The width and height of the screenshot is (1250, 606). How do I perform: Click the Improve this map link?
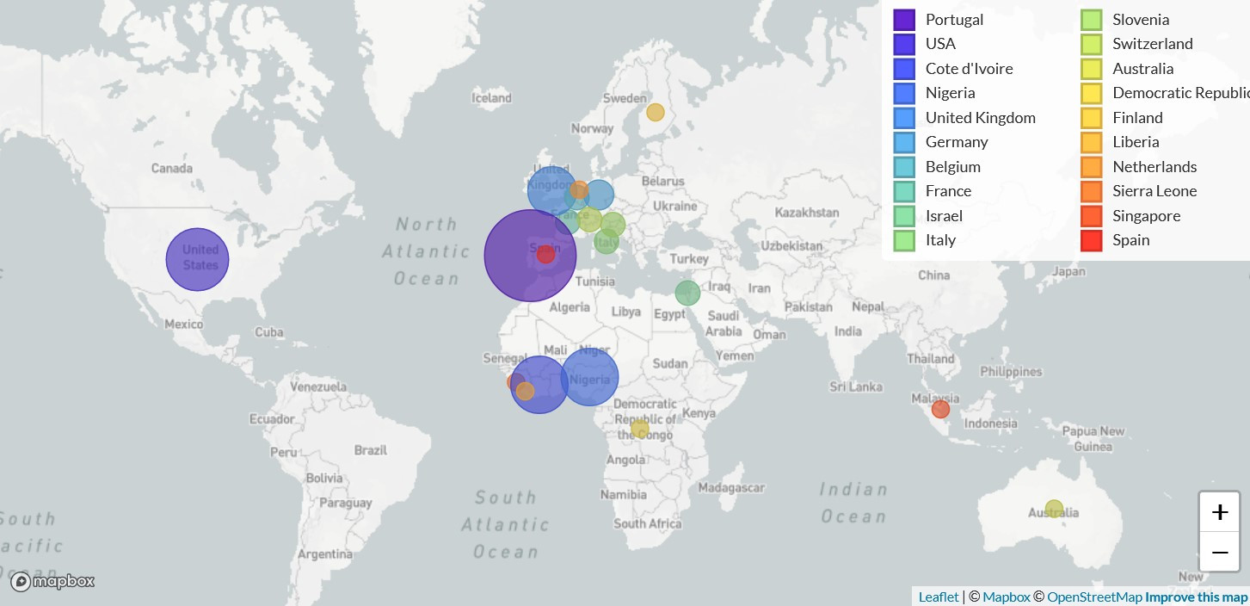pyautogui.click(x=1196, y=597)
